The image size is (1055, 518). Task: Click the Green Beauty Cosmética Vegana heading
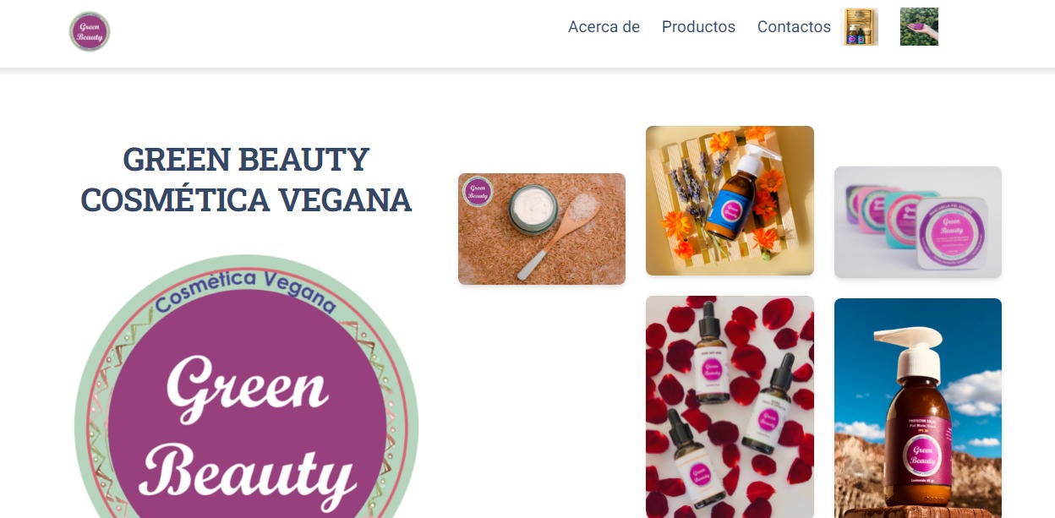(x=246, y=179)
